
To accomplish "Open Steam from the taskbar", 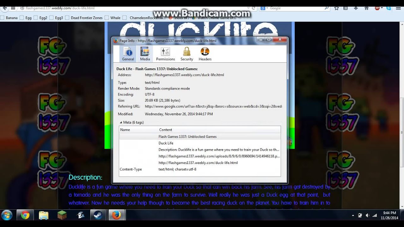I will 98,215.
